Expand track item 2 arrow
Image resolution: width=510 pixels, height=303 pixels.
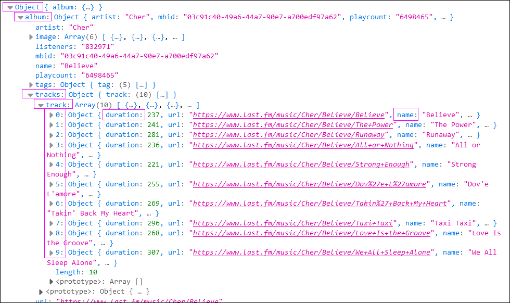[51, 135]
